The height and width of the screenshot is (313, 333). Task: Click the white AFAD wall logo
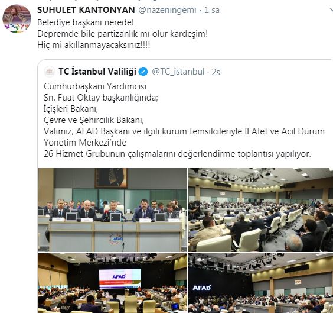tap(202, 288)
